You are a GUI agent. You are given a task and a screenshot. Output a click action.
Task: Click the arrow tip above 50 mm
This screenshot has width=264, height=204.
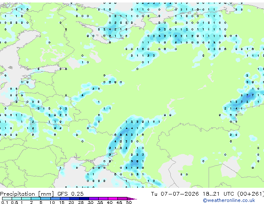pyautogui.click(x=132, y=199)
